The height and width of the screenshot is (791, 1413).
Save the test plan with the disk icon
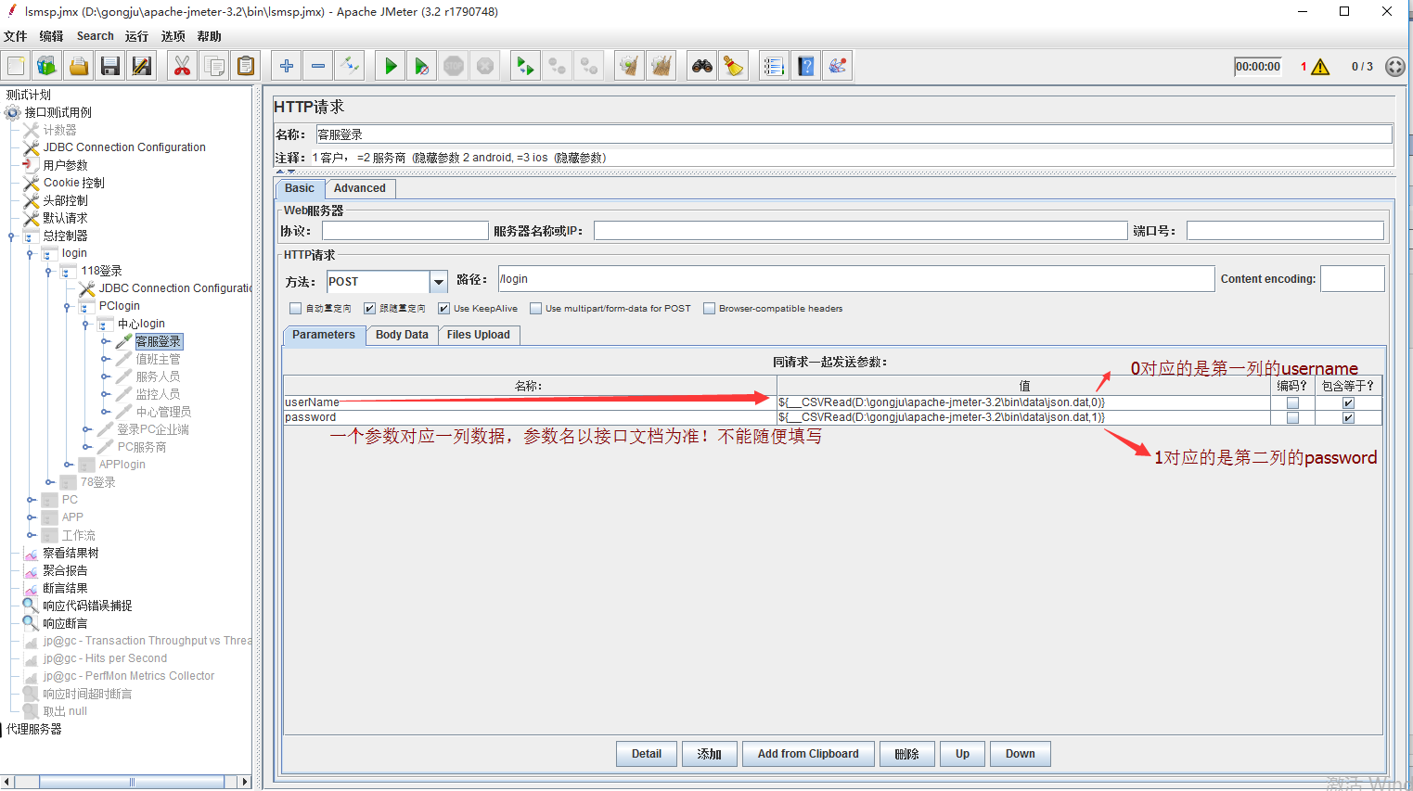110,66
